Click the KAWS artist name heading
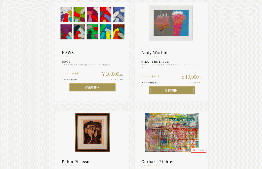 click(68, 53)
